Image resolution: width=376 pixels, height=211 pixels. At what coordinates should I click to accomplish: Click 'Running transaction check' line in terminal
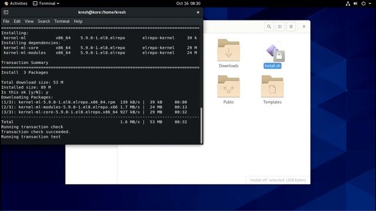[x=32, y=127]
